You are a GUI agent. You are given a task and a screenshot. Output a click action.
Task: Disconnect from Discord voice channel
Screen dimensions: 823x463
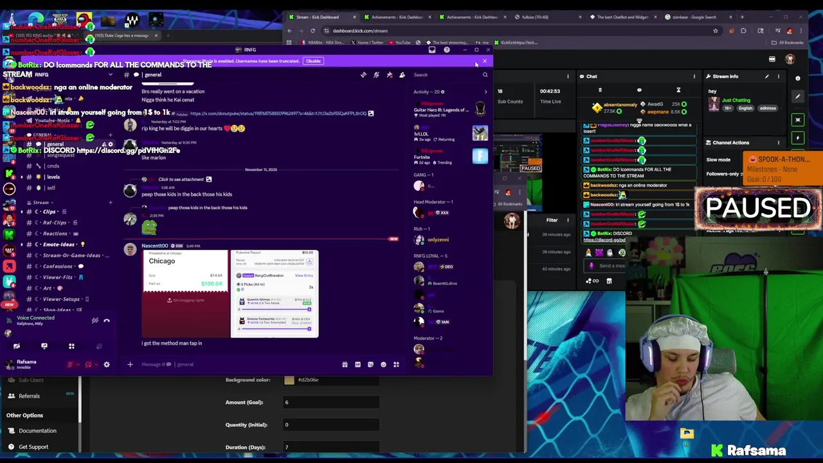pos(107,320)
